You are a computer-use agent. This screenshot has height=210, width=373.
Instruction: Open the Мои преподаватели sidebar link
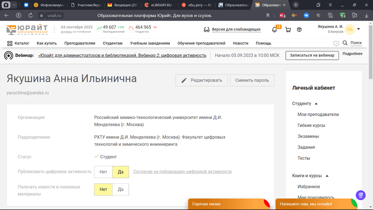pyautogui.click(x=318, y=114)
